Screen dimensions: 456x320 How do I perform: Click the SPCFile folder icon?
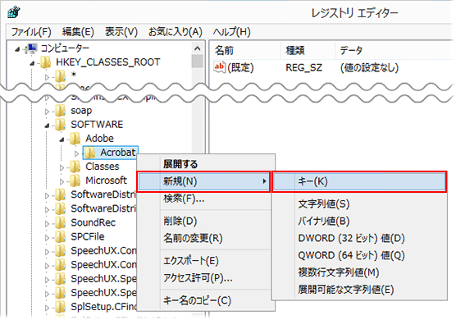coord(61,237)
